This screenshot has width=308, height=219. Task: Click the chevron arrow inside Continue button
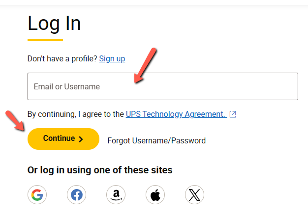tap(81, 139)
